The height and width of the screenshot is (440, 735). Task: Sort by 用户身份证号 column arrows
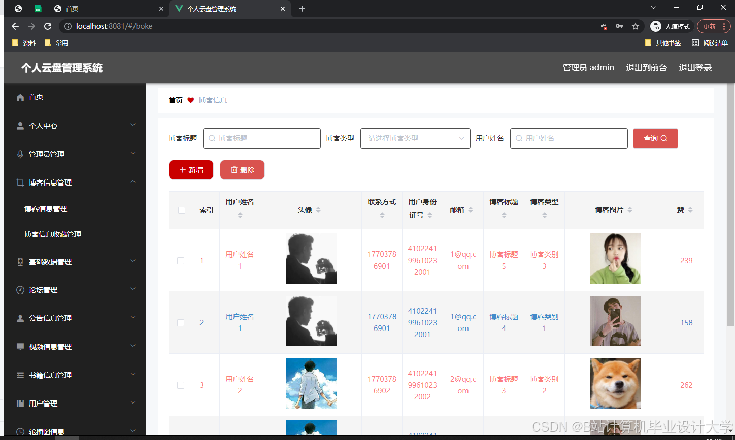pos(430,215)
